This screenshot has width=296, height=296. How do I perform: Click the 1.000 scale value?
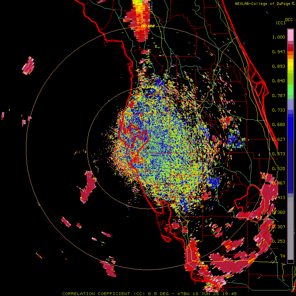point(279,37)
